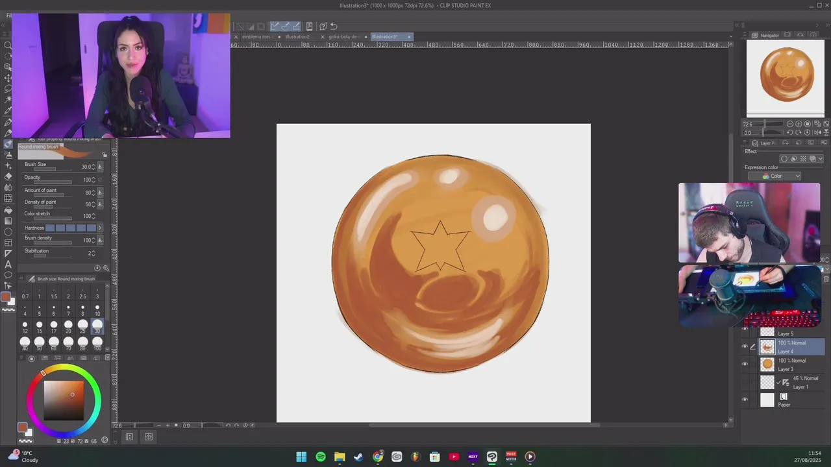Select the Brush tool currently active
The width and height of the screenshot is (831, 467).
tap(8, 144)
